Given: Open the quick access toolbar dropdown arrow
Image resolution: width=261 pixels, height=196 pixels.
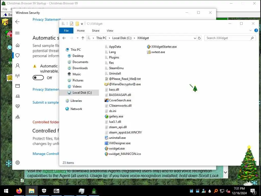Looking at the screenshot, I should pos(82,24).
